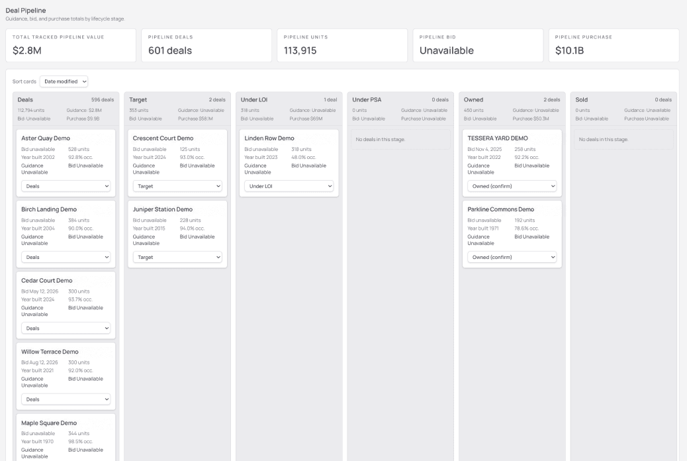687x461 pixels.
Task: Click the Deal Pipeline page heading
Action: click(26, 10)
